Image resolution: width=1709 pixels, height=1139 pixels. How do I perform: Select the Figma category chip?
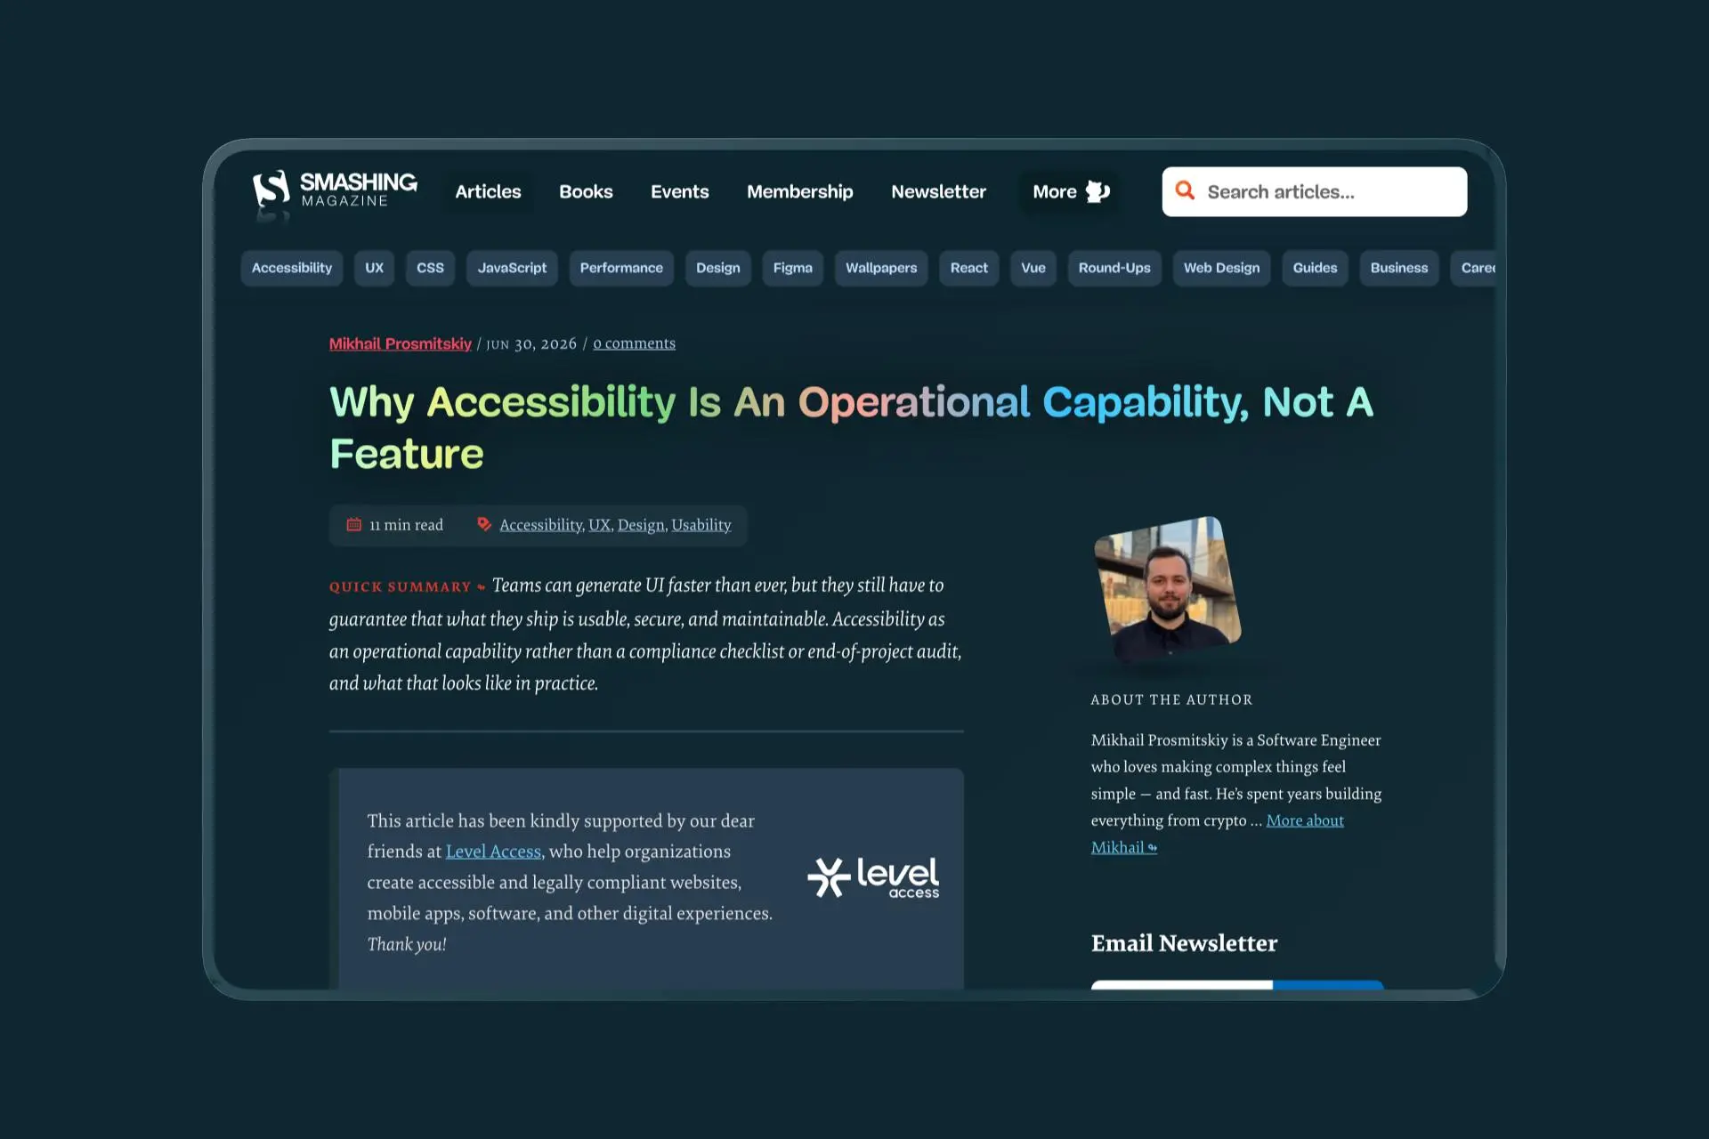pyautogui.click(x=792, y=268)
